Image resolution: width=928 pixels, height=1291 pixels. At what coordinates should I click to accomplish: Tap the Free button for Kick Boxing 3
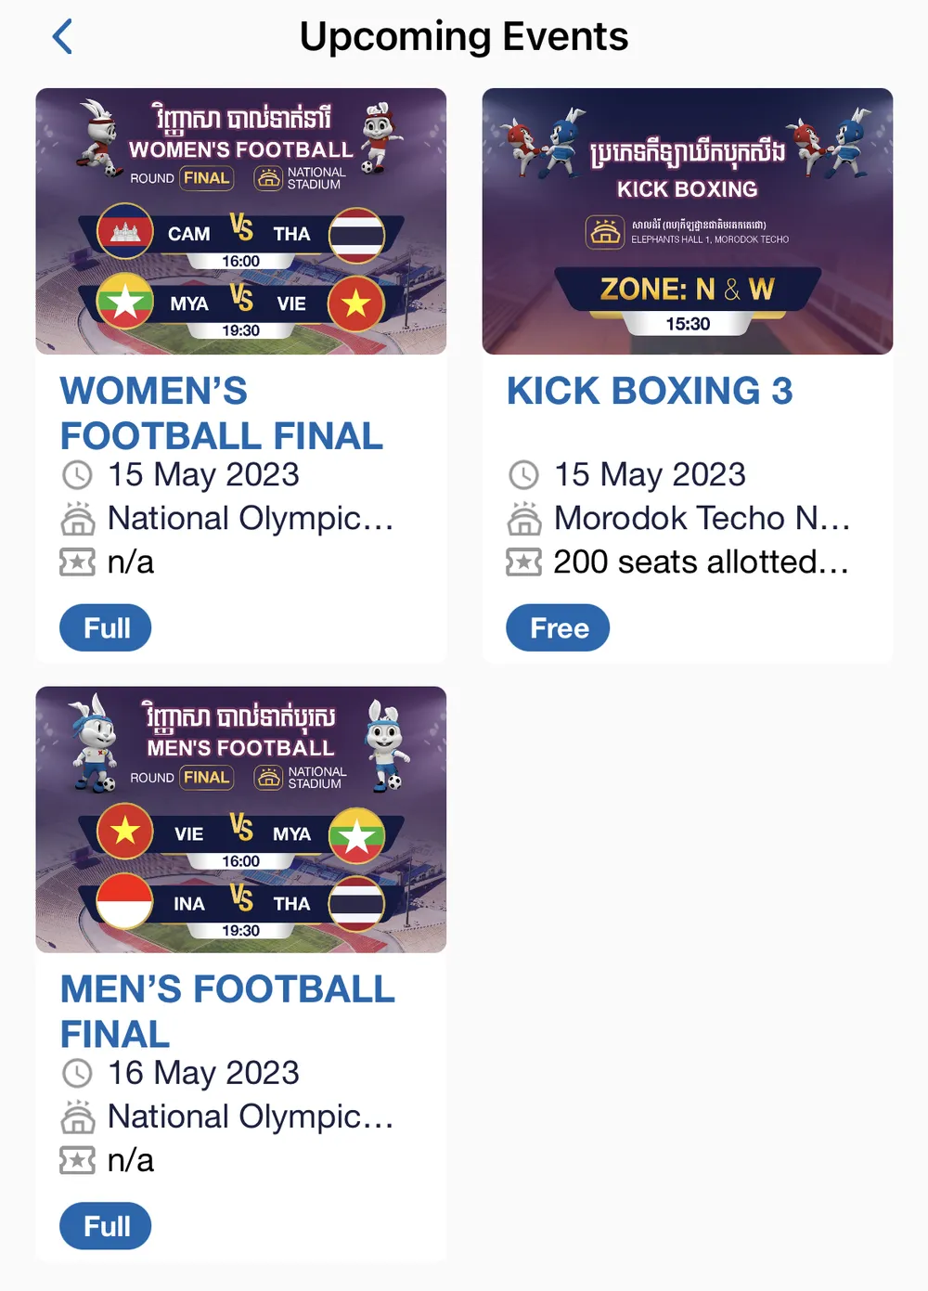coord(558,628)
